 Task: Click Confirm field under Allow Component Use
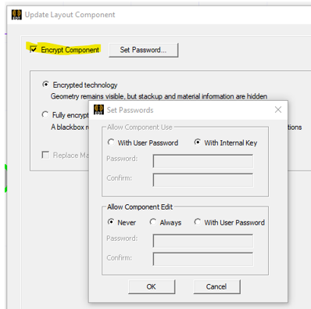pyautogui.click(x=203, y=180)
